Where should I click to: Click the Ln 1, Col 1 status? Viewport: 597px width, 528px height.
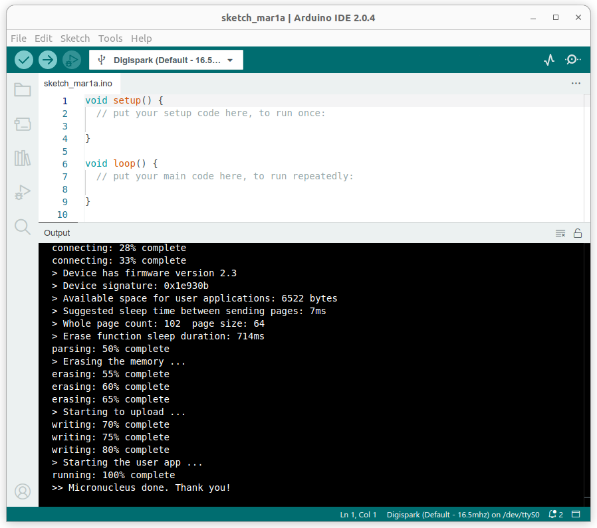click(x=358, y=515)
